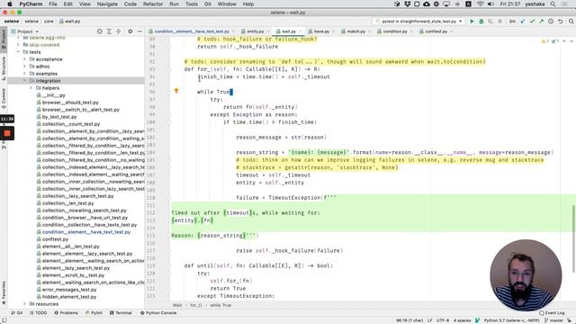Click the Git commit checkmark icon
This screenshot has width=576, height=324.
click(532, 22)
